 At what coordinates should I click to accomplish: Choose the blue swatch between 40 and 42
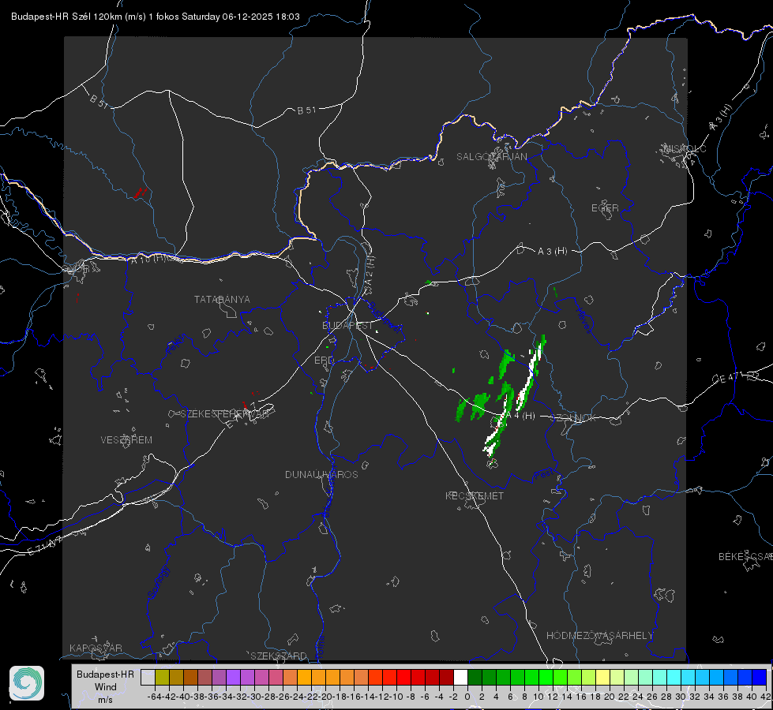pyautogui.click(x=760, y=677)
